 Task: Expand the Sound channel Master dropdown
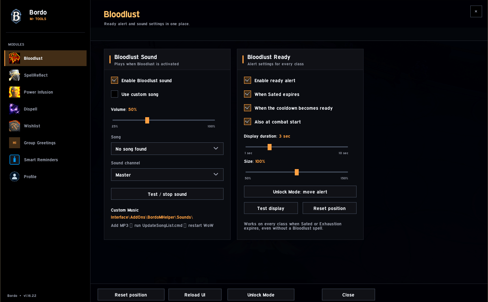[x=167, y=175]
